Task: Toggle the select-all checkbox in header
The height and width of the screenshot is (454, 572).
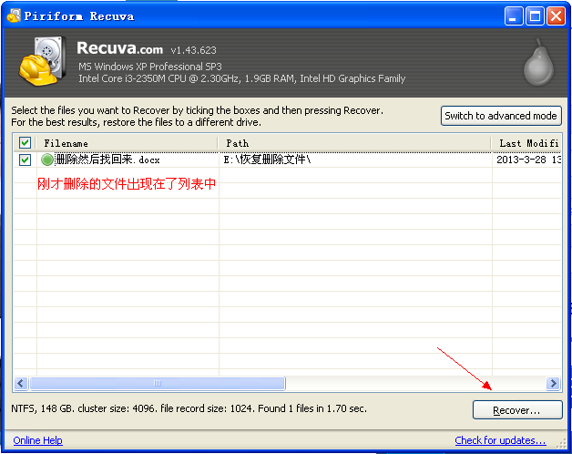Action: tap(25, 143)
